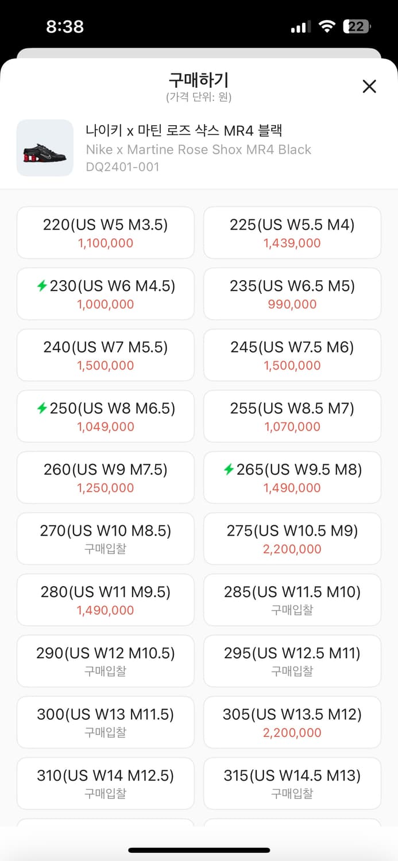Image resolution: width=398 pixels, height=861 pixels.
Task: Select size 275 priced 2,200,000
Action: (x=292, y=539)
